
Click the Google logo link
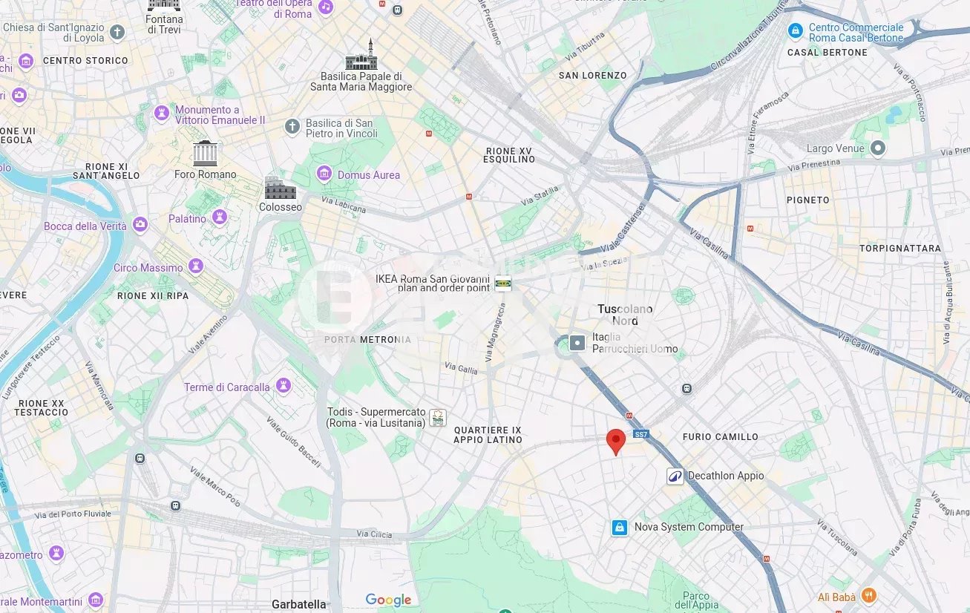click(388, 600)
